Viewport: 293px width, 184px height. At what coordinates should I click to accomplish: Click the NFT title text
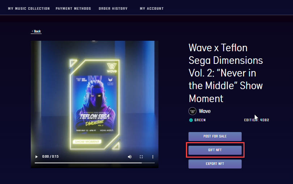[226, 73]
